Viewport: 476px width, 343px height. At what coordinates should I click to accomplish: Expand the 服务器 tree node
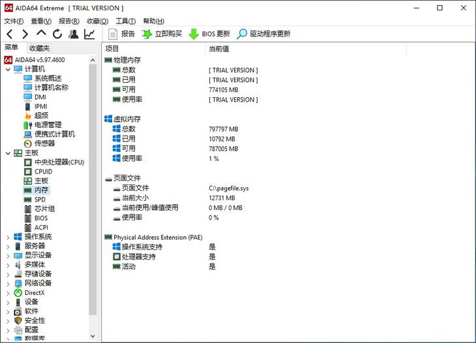coord(8,246)
